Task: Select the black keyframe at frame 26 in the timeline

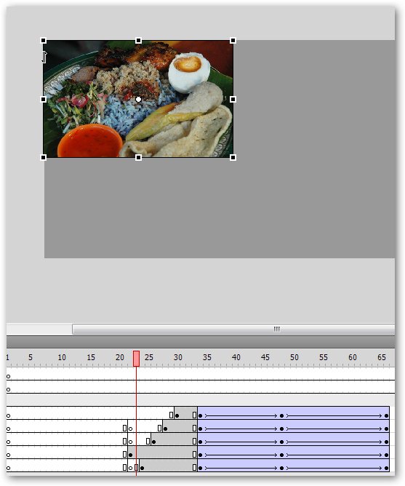Action: pyautogui.click(x=153, y=442)
